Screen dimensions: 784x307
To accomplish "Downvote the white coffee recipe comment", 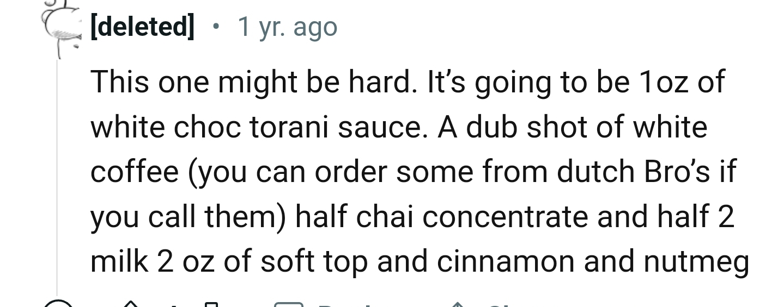I will pyautogui.click(x=212, y=303).
